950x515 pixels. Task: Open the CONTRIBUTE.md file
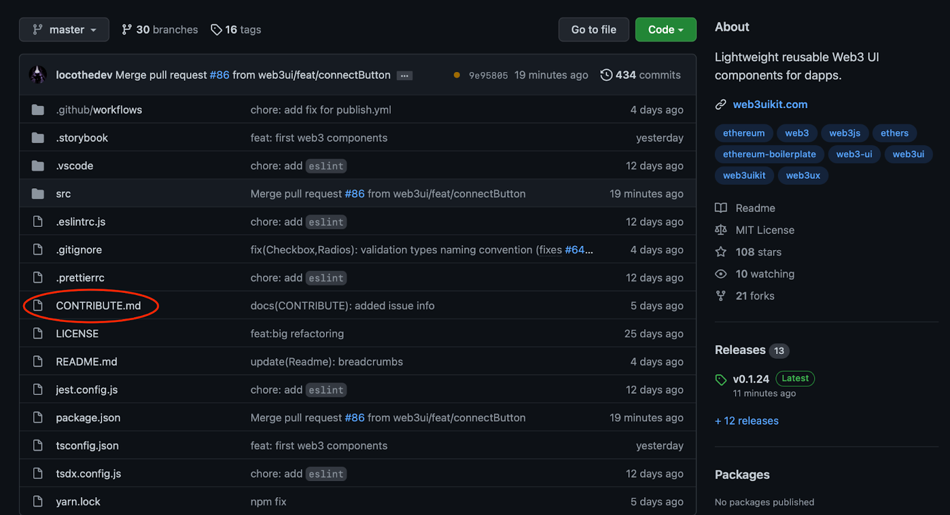coord(99,305)
